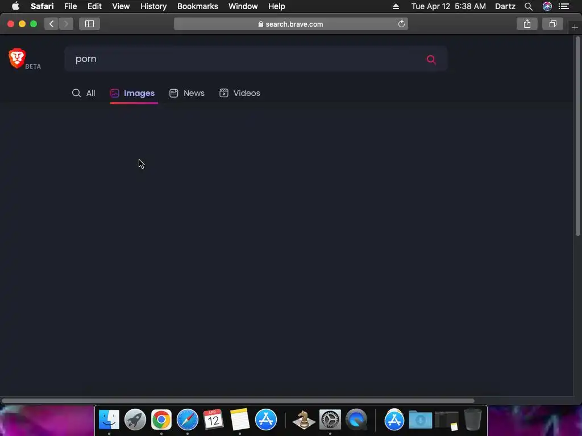
Task: Click the Brave lion logo
Action: pyautogui.click(x=16, y=58)
